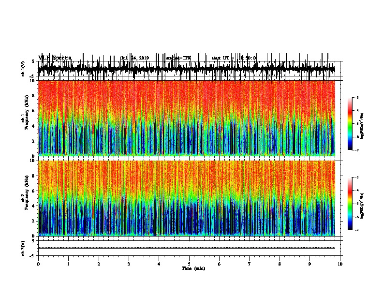Click the "8" kHz tick of ch.1 spectrogram

[x=34, y=96]
